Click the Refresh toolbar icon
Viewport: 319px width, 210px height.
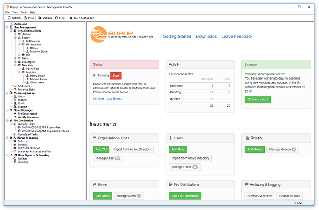click(9, 18)
